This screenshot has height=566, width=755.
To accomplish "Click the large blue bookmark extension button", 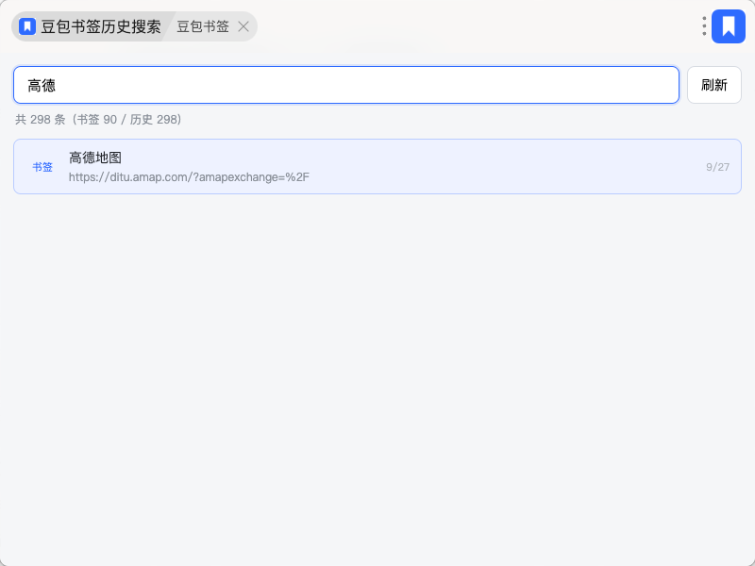I will (x=729, y=26).
